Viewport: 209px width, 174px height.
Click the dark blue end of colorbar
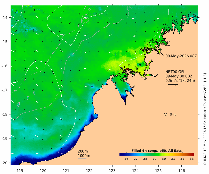[x=121, y=154]
